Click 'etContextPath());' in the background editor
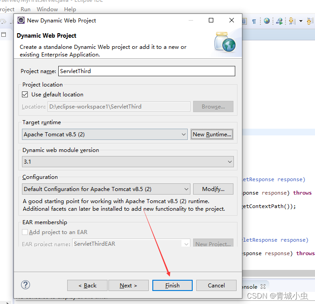This screenshot has width=315, height=304. pos(269,206)
